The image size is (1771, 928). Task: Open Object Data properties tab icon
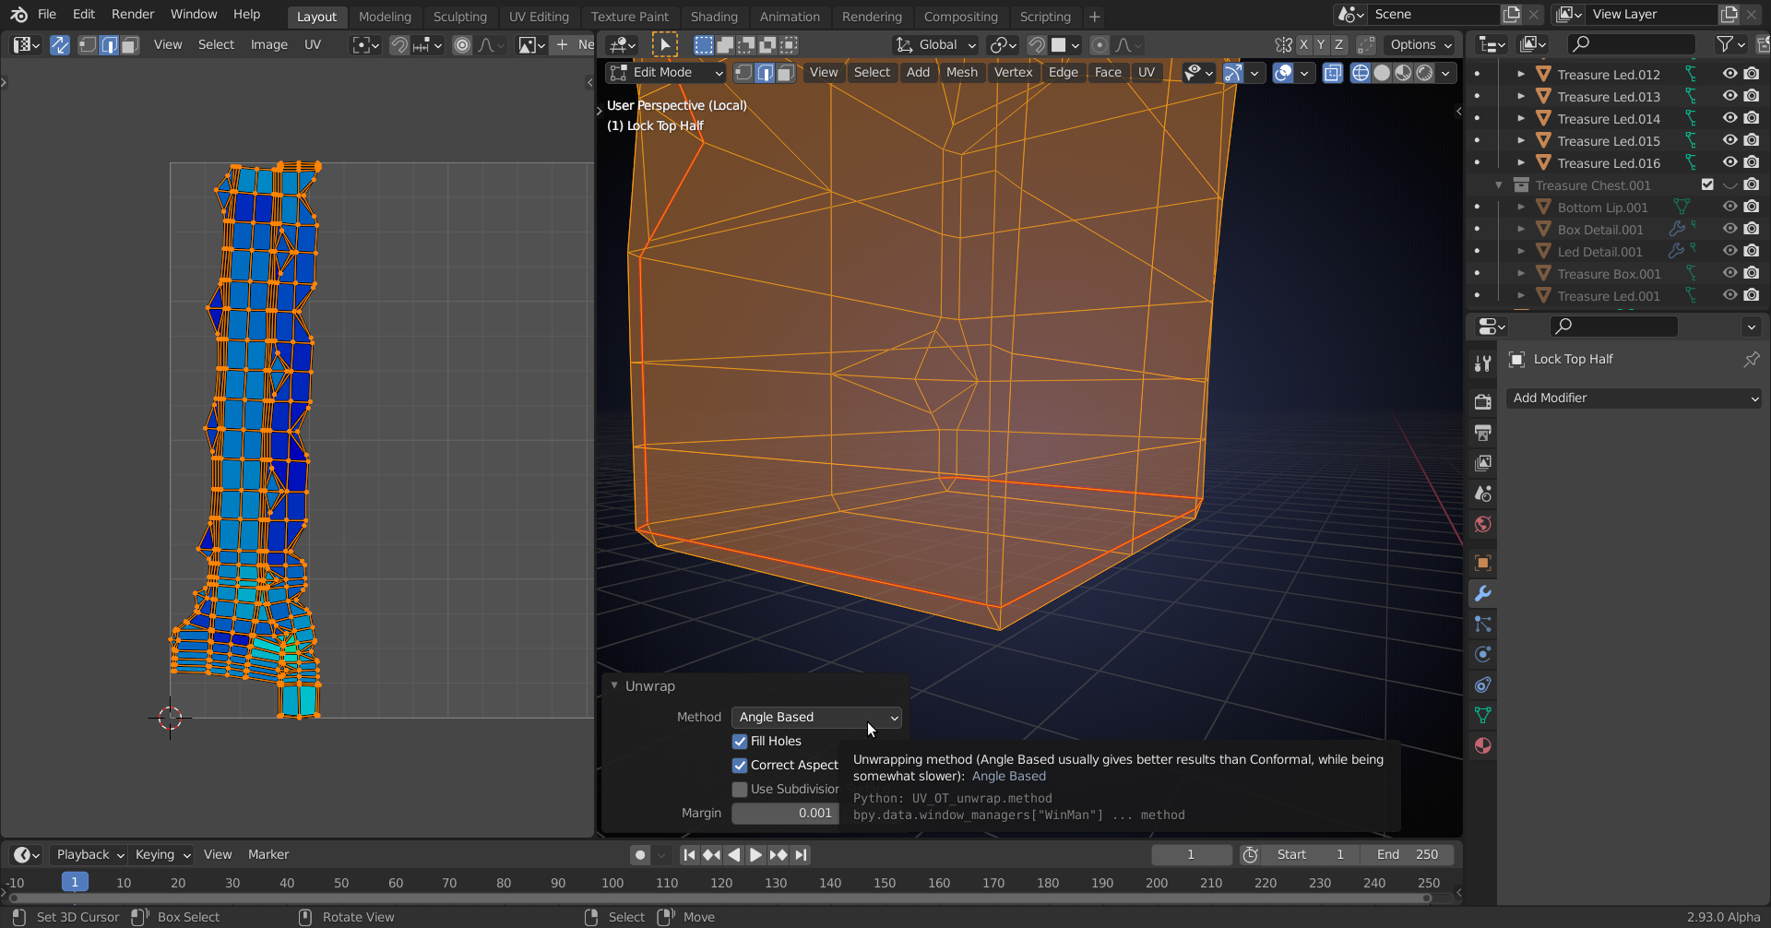(1482, 716)
